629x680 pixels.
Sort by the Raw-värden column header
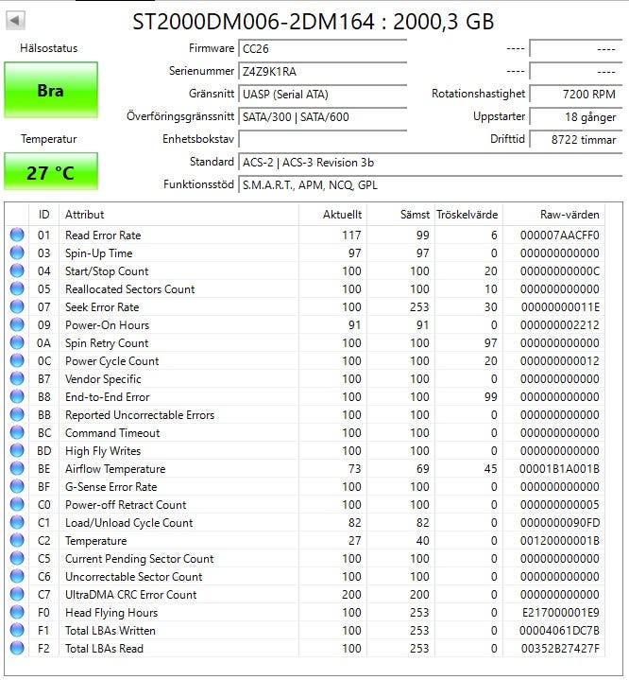553,215
